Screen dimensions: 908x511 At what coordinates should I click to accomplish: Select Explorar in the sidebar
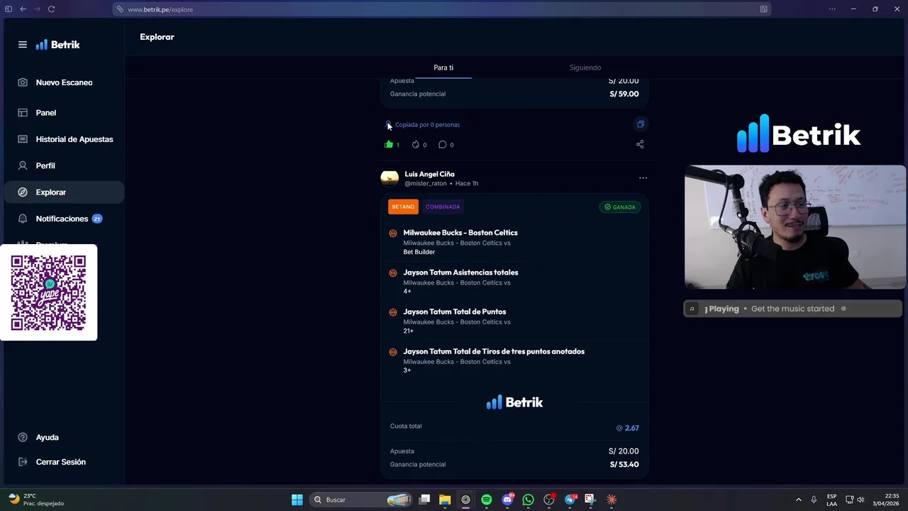(62, 192)
